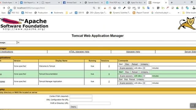
Task: View site information for localhost
Action: coord(15,8)
